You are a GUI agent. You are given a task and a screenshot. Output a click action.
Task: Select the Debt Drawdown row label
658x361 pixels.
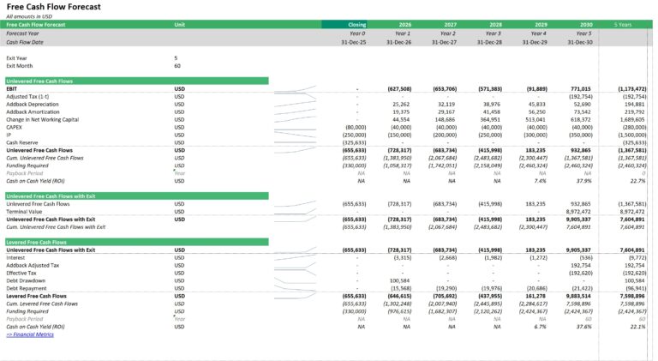click(x=26, y=280)
